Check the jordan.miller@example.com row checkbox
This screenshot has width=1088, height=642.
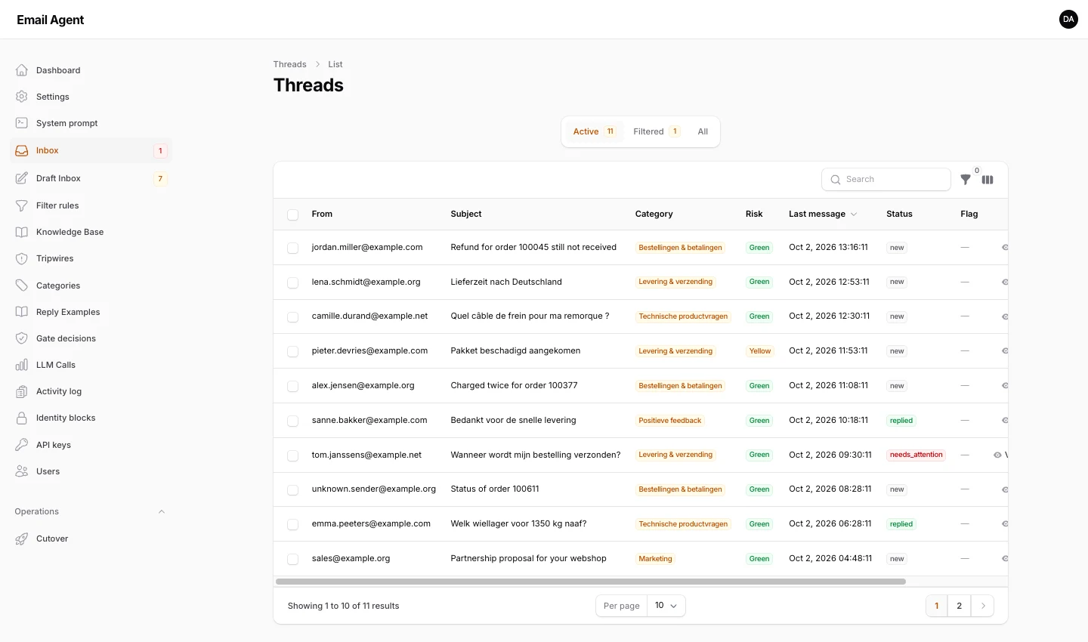click(x=292, y=248)
